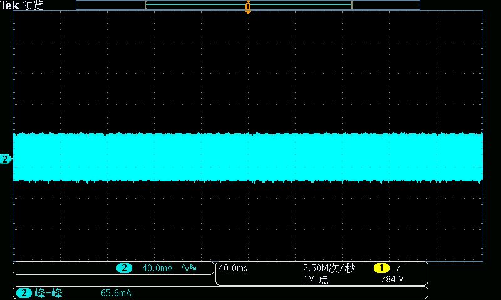The height and width of the screenshot is (300, 501).
Task: Click the right portion of waveform overview bar
Action: pos(386,4)
